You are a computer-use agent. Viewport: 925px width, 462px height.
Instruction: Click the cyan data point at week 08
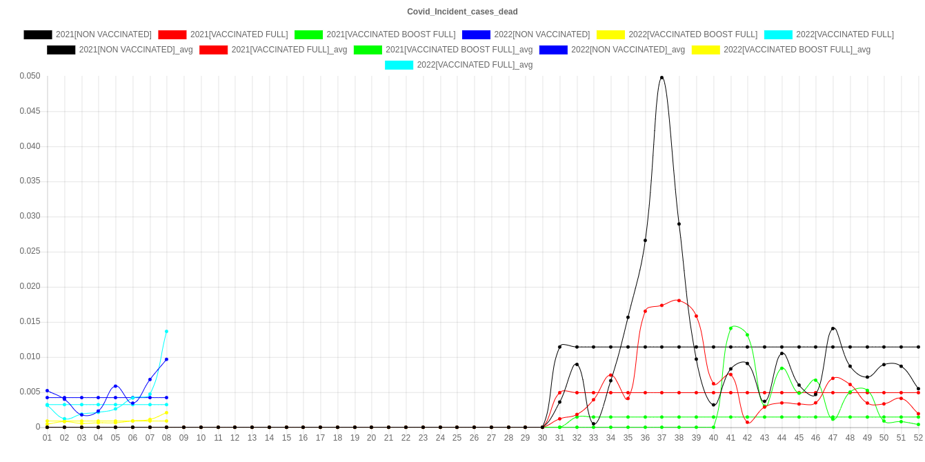tap(166, 332)
